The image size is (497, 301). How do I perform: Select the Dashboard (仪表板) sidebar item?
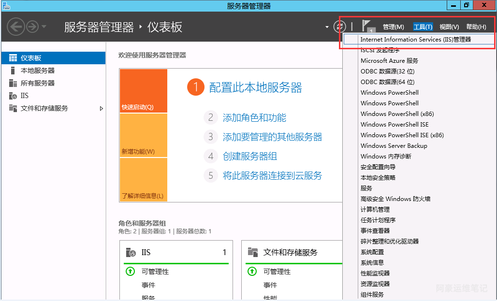(31, 58)
